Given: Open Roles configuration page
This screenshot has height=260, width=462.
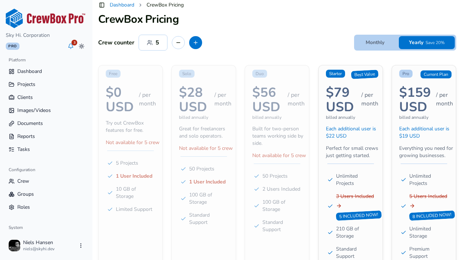Looking at the screenshot, I should (46, 207).
